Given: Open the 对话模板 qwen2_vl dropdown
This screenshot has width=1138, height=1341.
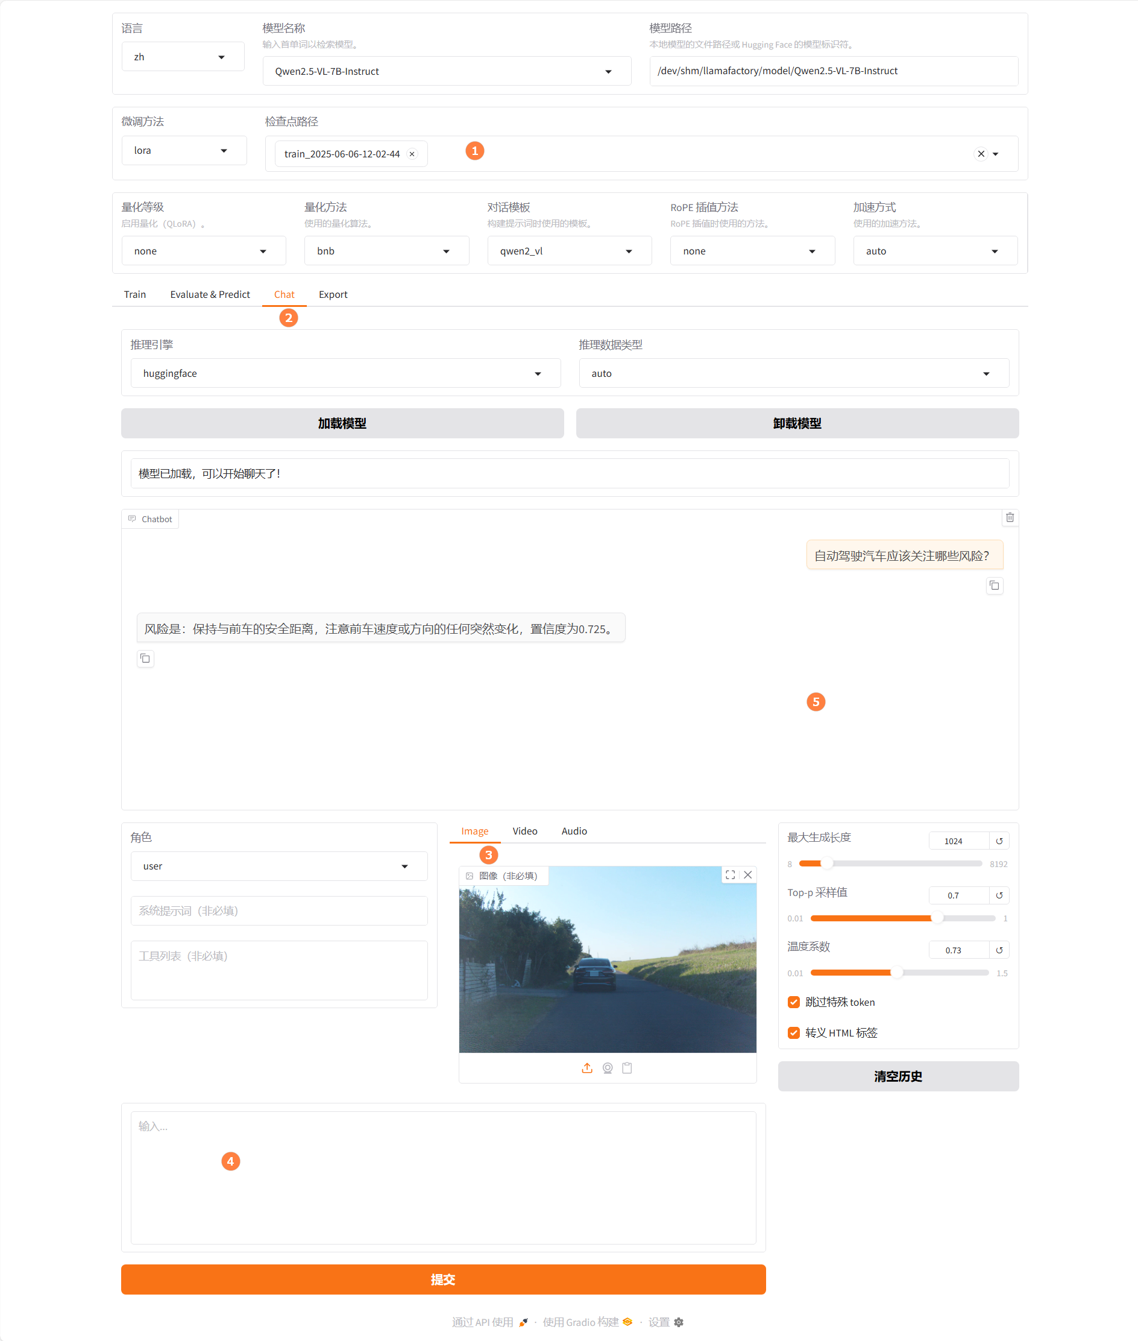Looking at the screenshot, I should click(568, 251).
